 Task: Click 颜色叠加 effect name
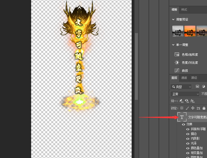click(197, 148)
